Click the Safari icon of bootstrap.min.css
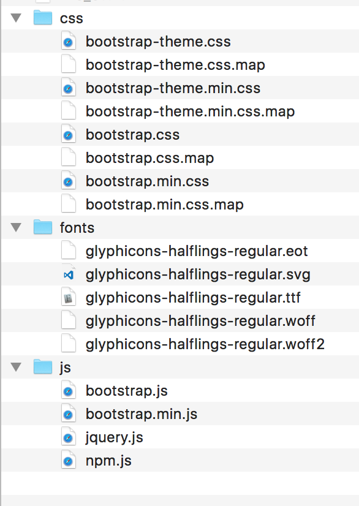 pos(69,180)
